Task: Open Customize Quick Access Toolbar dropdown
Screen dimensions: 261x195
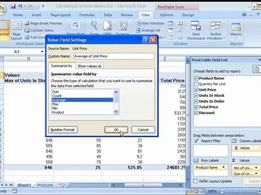Action: (x=43, y=6)
